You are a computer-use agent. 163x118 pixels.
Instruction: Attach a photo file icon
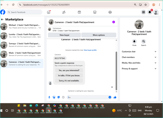(54, 97)
